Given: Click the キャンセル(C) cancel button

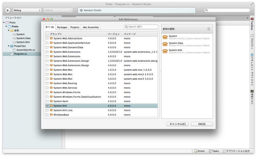Looking at the screenshot, I should [178, 124].
